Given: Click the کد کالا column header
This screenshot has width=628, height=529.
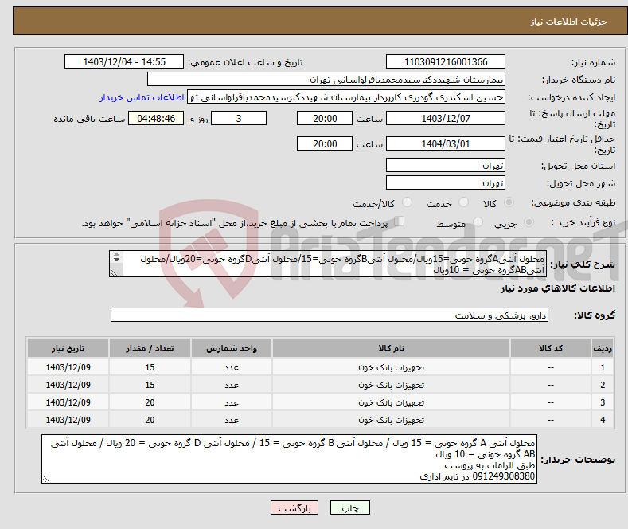Looking at the screenshot, I should coord(551,348).
